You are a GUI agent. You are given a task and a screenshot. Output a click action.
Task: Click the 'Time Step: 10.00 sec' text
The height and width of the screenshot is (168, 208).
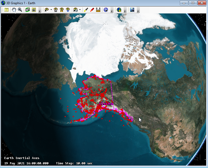pyautogui.click(x=74, y=163)
